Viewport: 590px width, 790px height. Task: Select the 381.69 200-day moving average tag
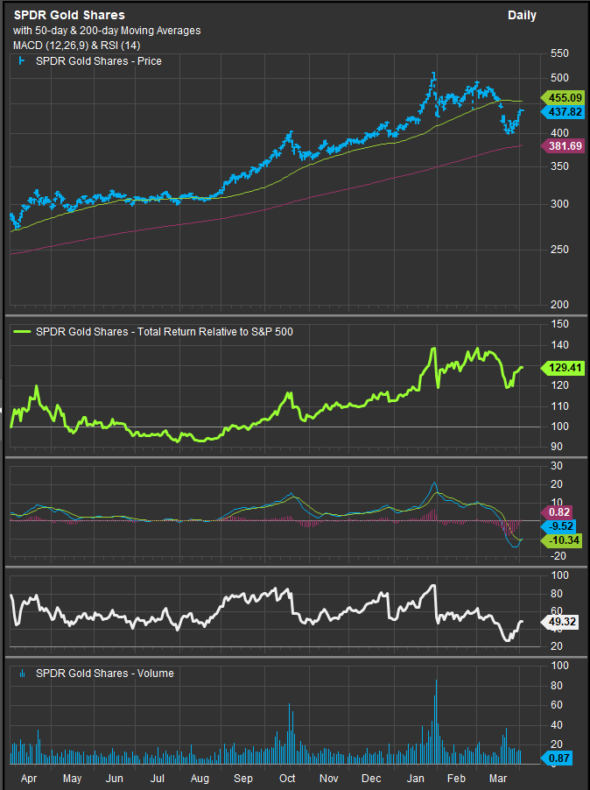point(563,146)
